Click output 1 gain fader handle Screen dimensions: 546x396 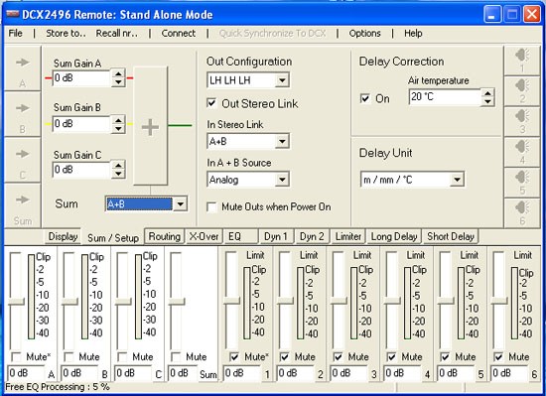[x=231, y=301]
